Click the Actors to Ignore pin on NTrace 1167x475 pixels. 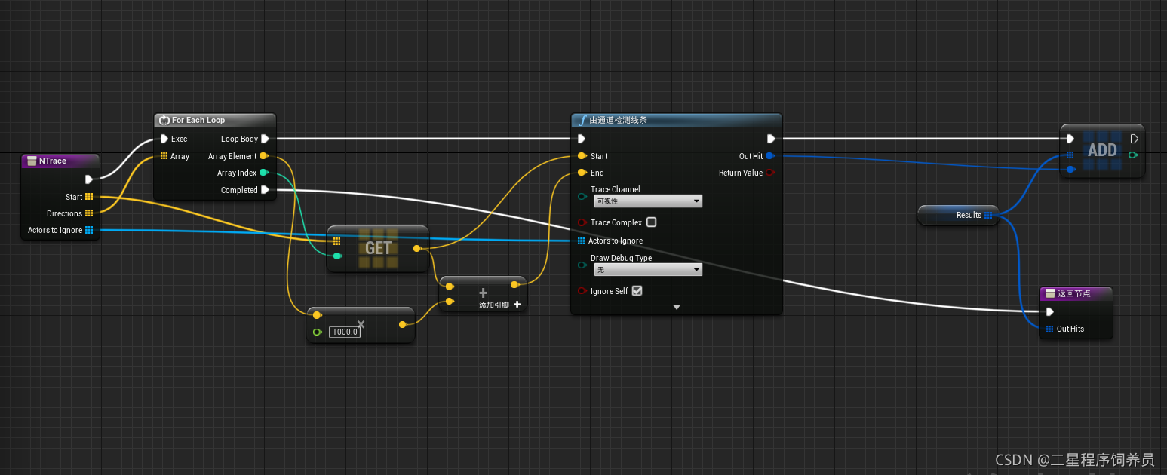(89, 230)
